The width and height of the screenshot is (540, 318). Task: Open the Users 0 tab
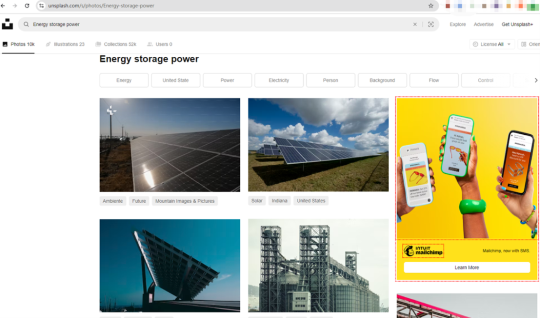click(x=159, y=44)
